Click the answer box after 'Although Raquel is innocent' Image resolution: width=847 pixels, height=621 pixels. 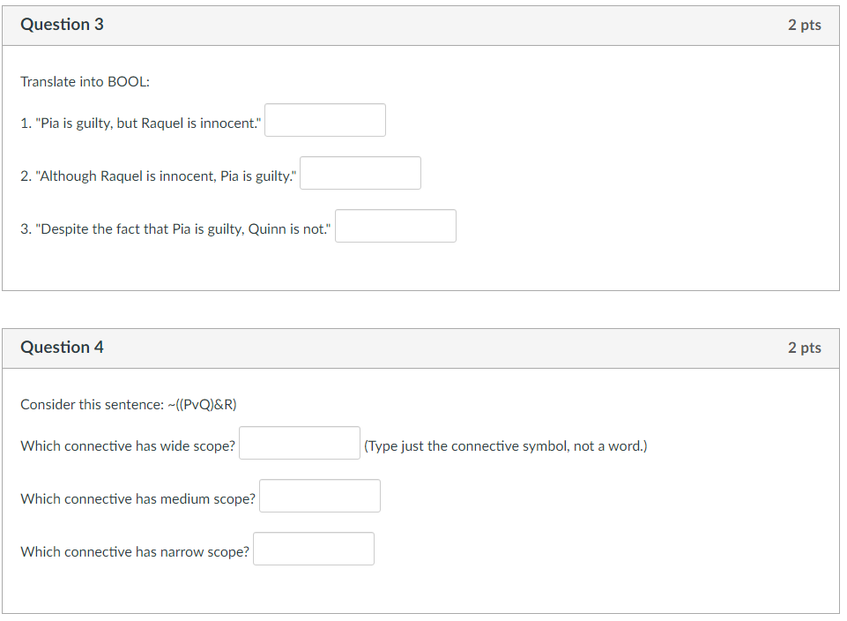click(x=360, y=173)
